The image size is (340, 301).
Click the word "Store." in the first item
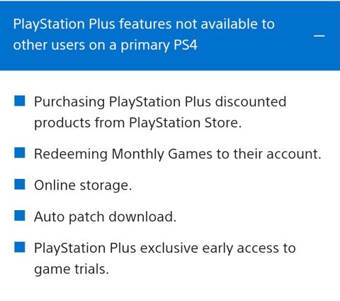point(223,123)
